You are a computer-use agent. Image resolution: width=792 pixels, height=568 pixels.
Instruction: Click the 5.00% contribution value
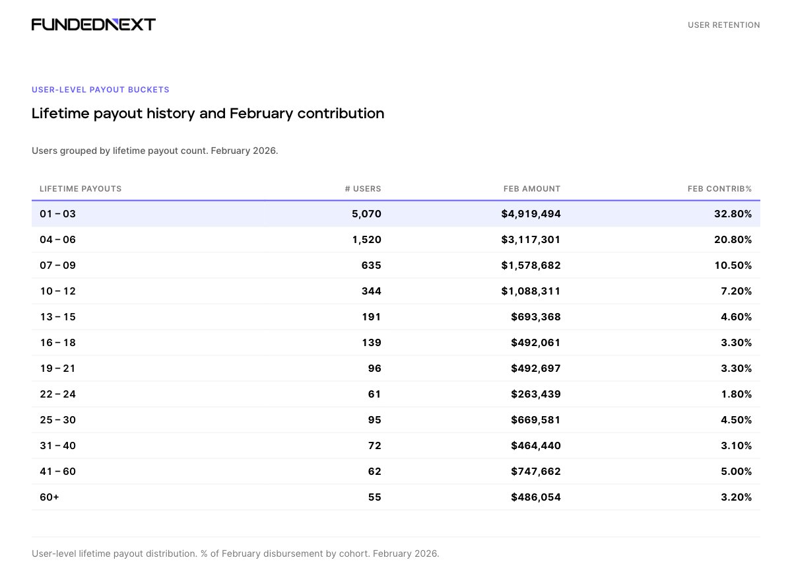pos(736,472)
